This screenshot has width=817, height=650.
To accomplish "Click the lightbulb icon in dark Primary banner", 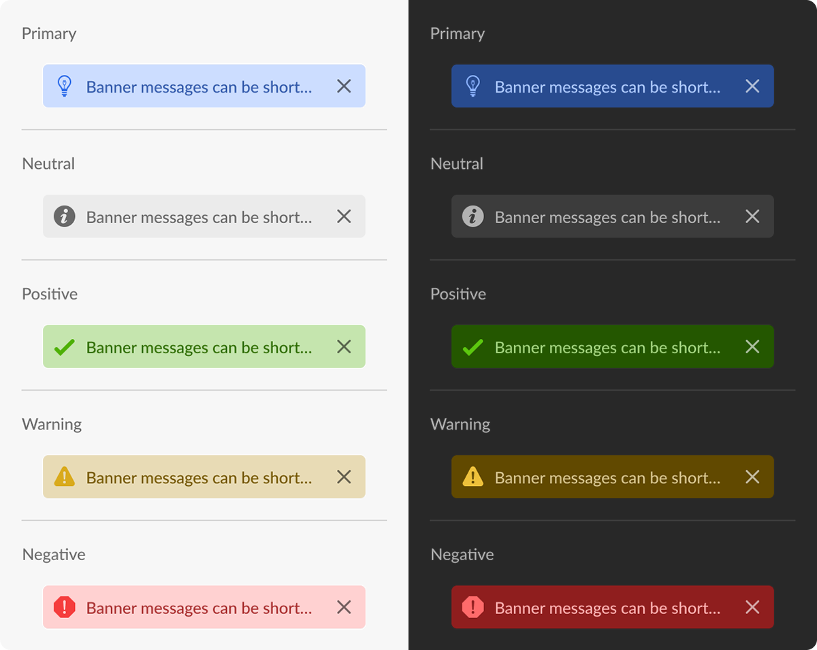I will (x=472, y=86).
